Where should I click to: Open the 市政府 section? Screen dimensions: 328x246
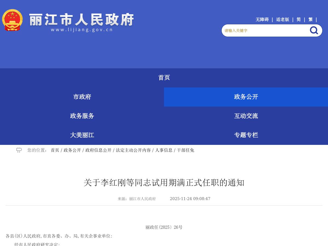tap(82, 97)
